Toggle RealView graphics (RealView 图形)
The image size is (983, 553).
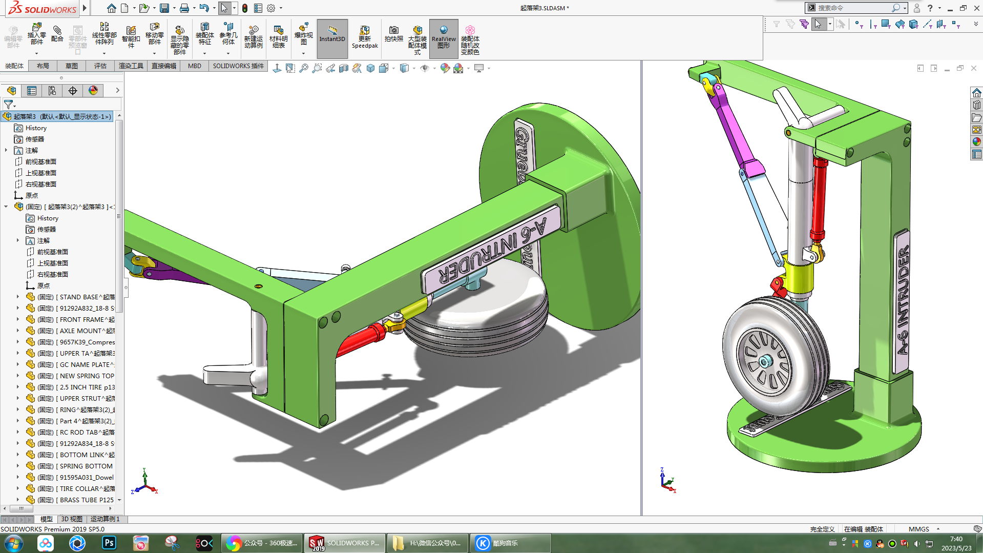[x=444, y=38]
